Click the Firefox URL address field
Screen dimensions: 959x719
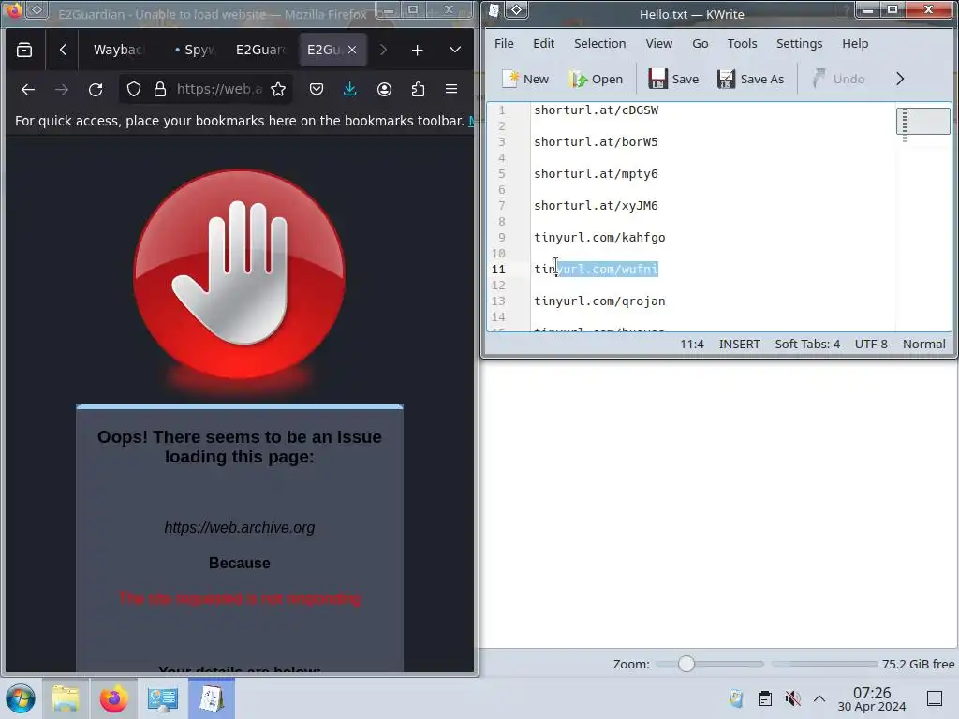coord(219,89)
